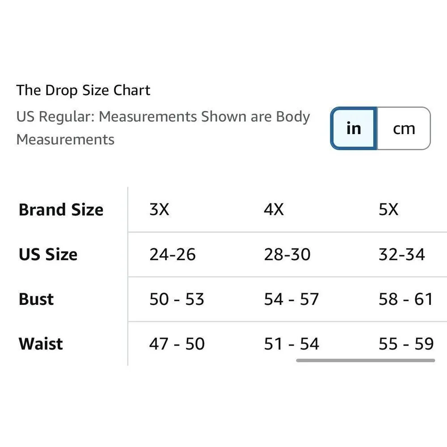Image resolution: width=447 pixels, height=447 pixels.
Task: Click the 47 - 50 waist measurement
Action: coord(177,344)
